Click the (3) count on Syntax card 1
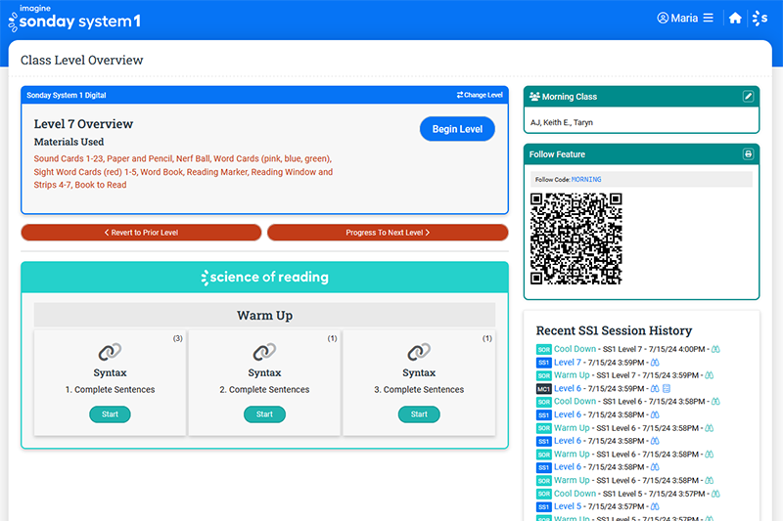Image resolution: width=783 pixels, height=521 pixels. pyautogui.click(x=178, y=338)
